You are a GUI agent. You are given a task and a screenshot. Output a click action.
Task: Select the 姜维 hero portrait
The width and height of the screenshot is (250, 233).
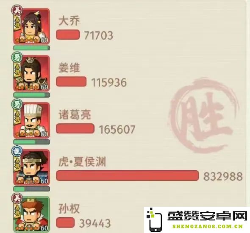[31, 73]
